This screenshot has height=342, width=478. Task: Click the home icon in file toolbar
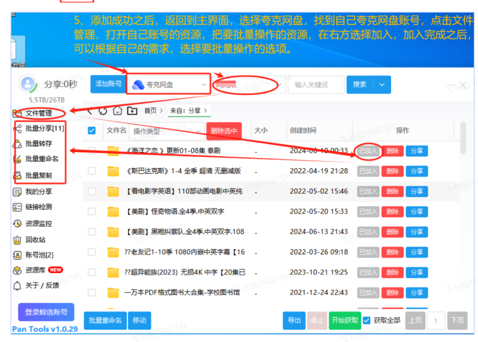coord(118,111)
